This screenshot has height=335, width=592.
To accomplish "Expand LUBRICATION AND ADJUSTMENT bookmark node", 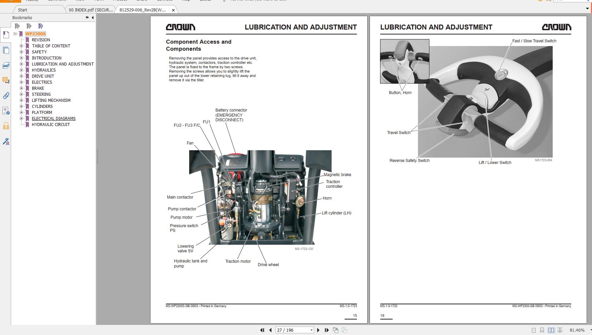I will tap(22, 64).
